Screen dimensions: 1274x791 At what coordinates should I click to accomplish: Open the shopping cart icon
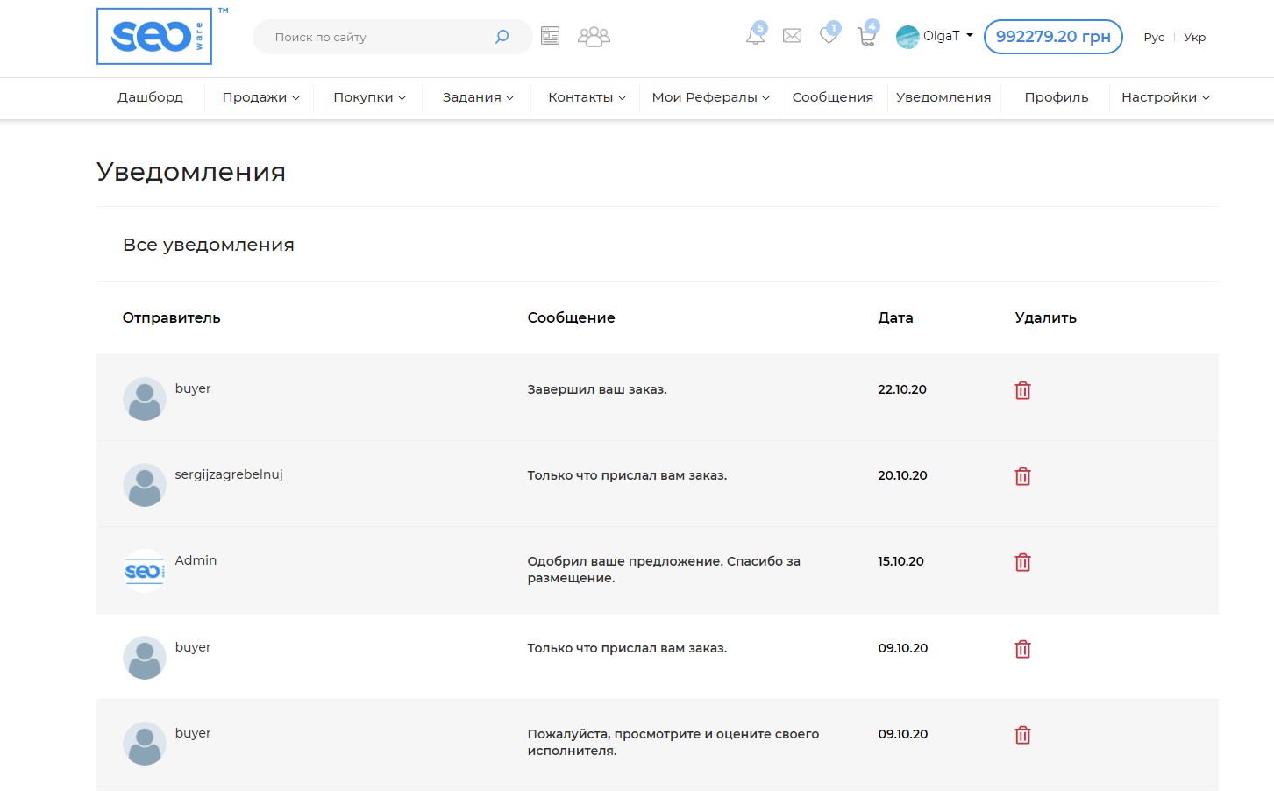866,36
